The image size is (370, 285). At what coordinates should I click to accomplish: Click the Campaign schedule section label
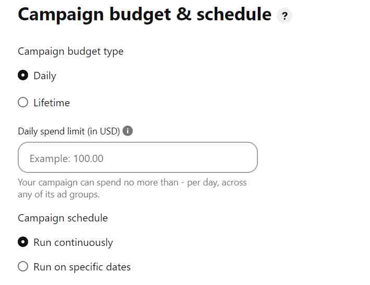[x=63, y=218]
